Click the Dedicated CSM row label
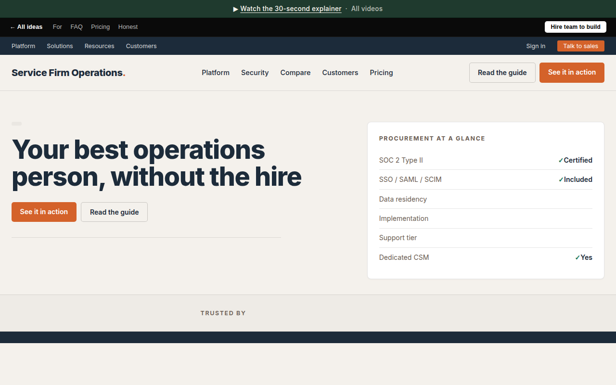This screenshot has width=616, height=385. click(x=404, y=257)
